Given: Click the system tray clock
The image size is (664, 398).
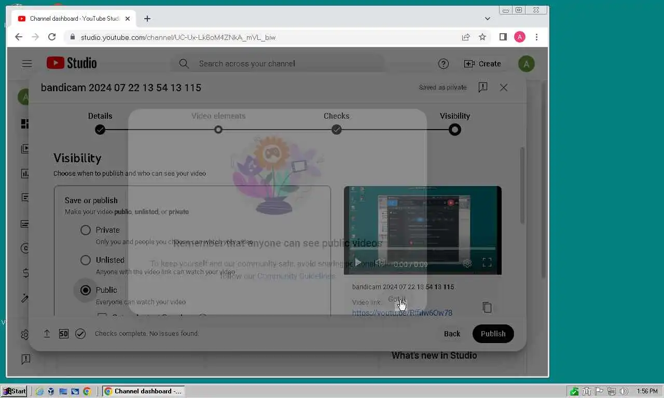Looking at the screenshot, I should (647, 391).
